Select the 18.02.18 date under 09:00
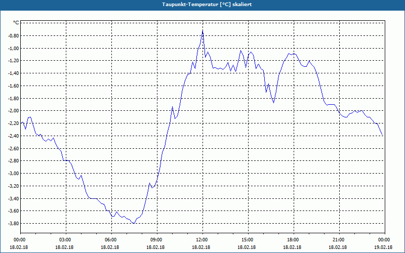The width and height of the screenshot is (405, 253). pyautogui.click(x=155, y=247)
